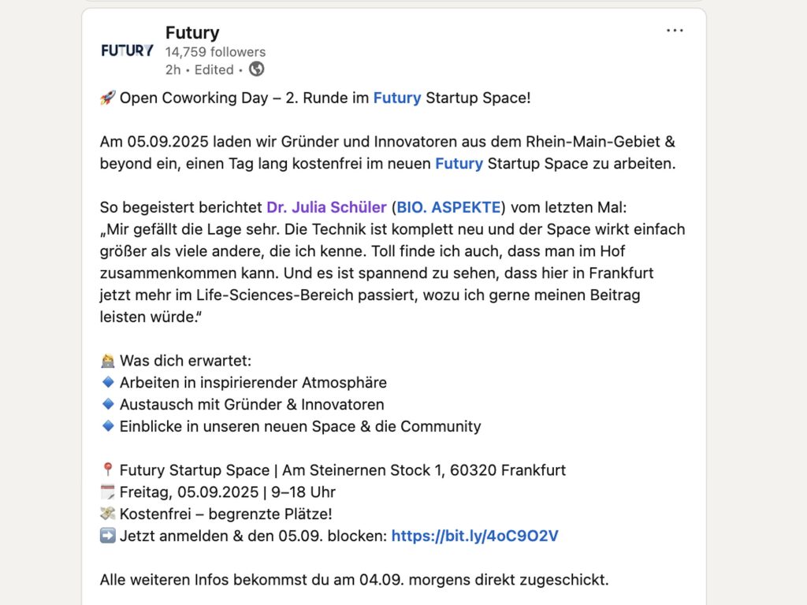Click the 2h post timestamp
The image size is (807, 605).
[173, 70]
